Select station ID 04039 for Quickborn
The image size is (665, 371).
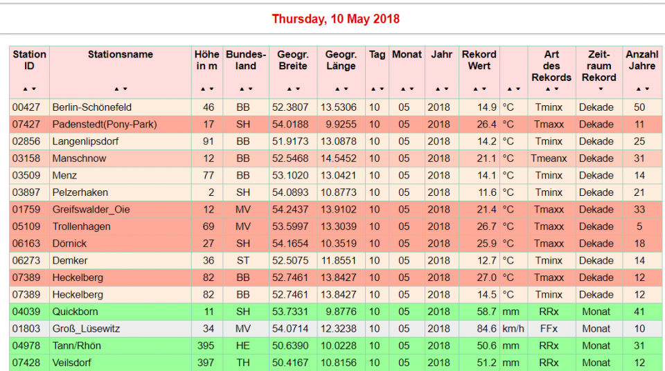(25, 311)
